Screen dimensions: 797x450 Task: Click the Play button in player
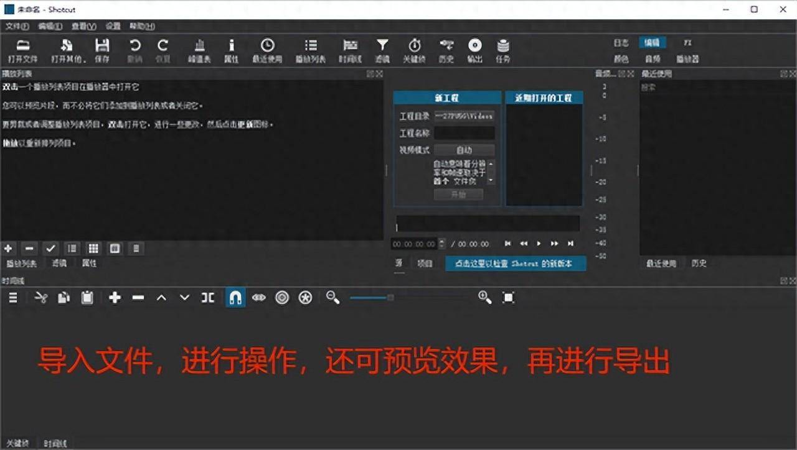(x=539, y=244)
